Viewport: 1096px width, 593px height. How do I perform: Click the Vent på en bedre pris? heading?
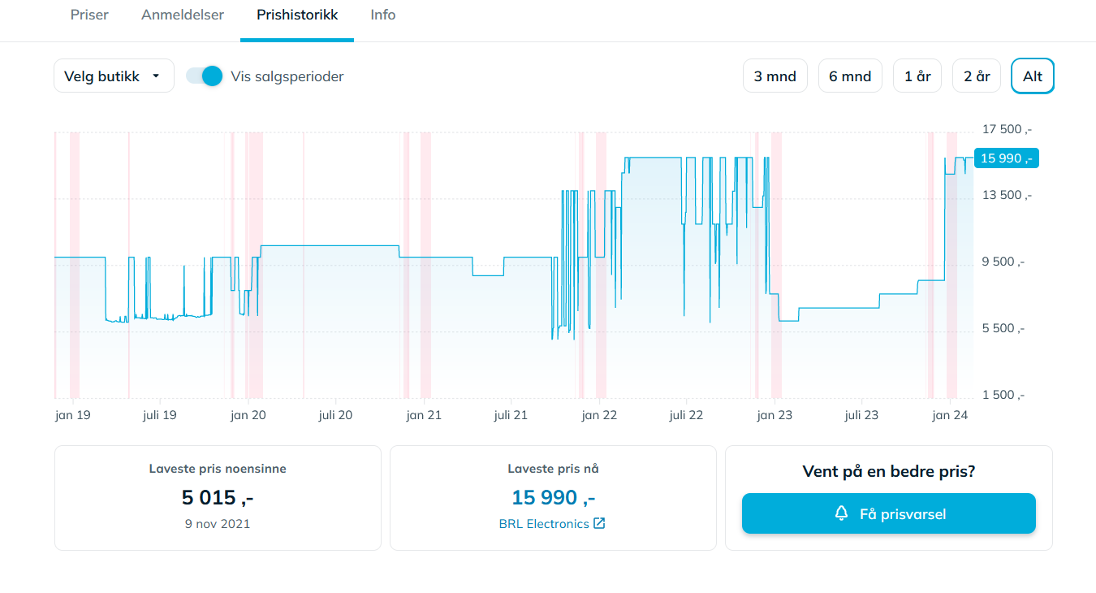[889, 472]
